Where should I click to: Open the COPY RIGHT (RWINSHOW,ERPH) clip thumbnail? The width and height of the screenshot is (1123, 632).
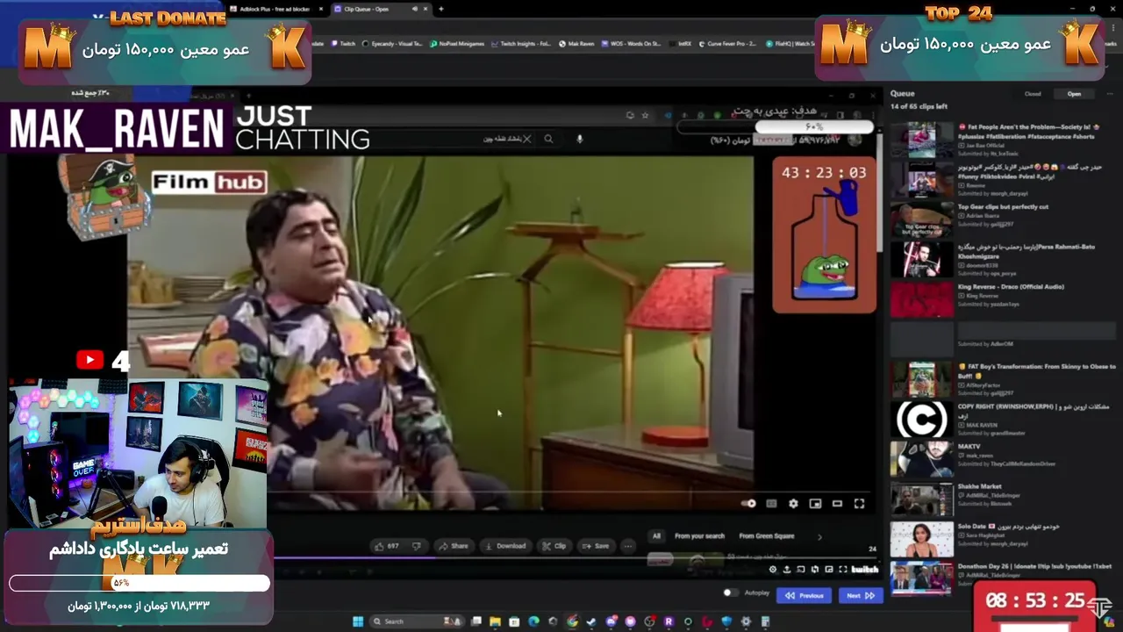pyautogui.click(x=921, y=420)
